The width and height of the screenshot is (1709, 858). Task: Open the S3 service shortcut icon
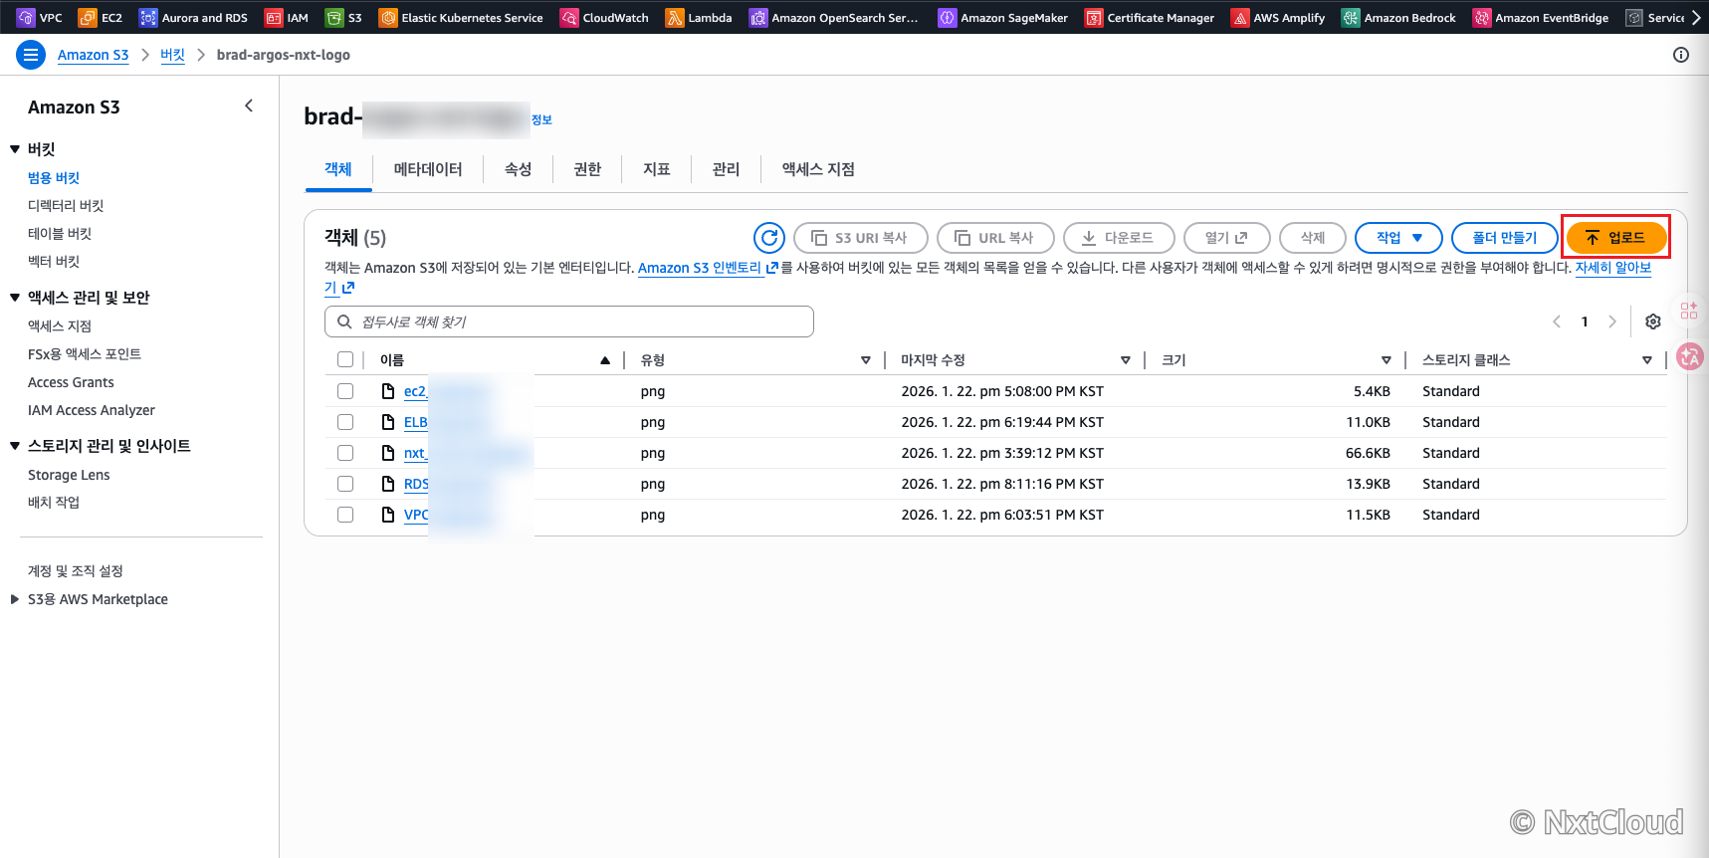coord(334,17)
